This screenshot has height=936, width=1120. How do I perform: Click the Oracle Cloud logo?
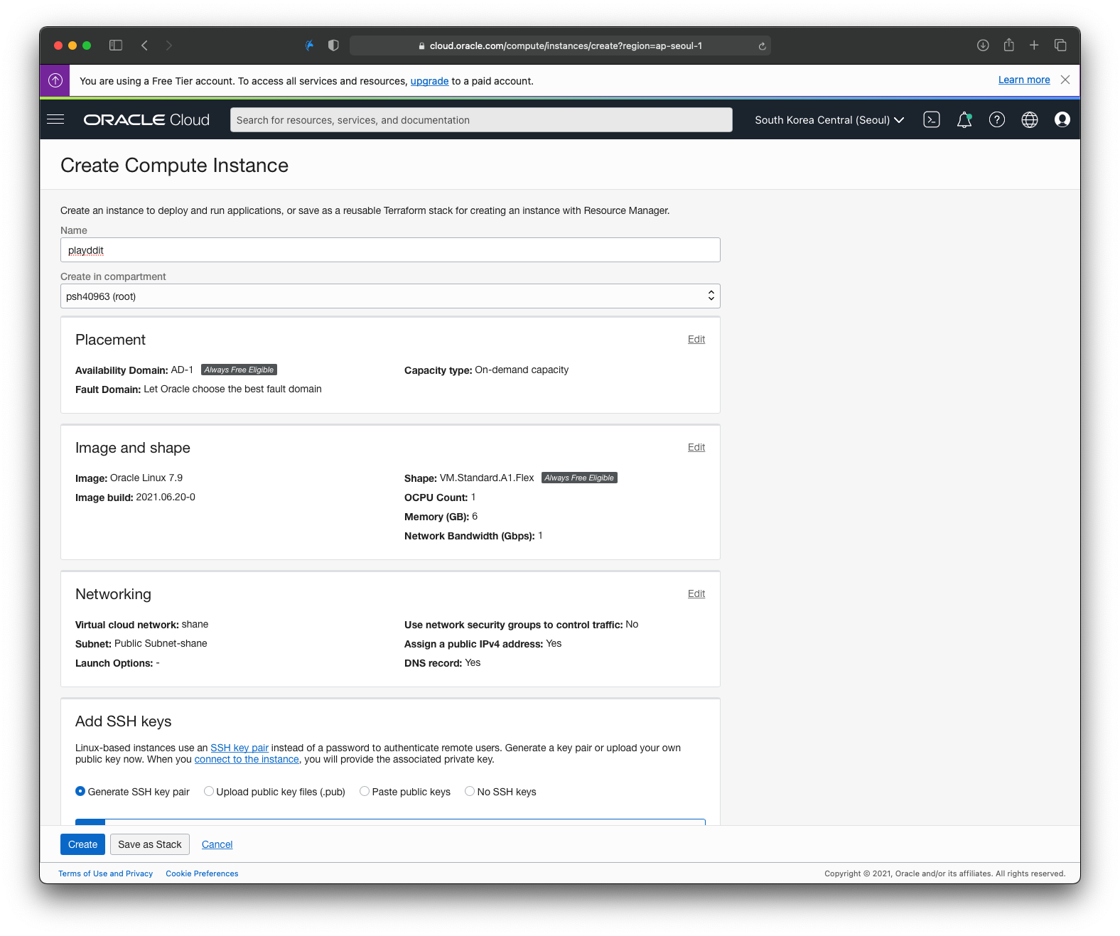(146, 119)
